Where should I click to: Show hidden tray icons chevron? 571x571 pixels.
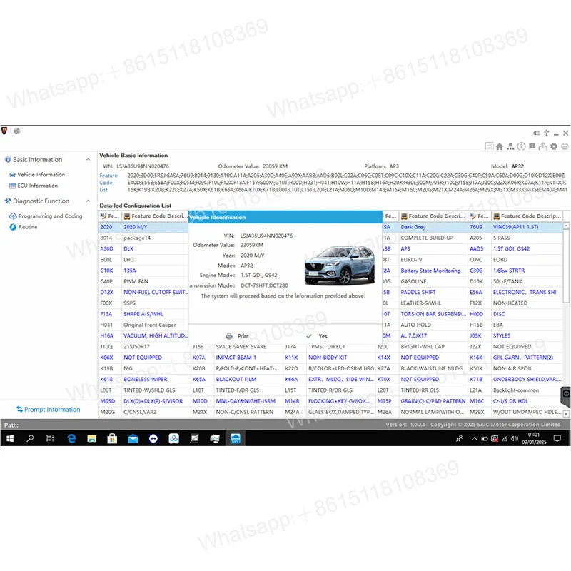(x=474, y=438)
